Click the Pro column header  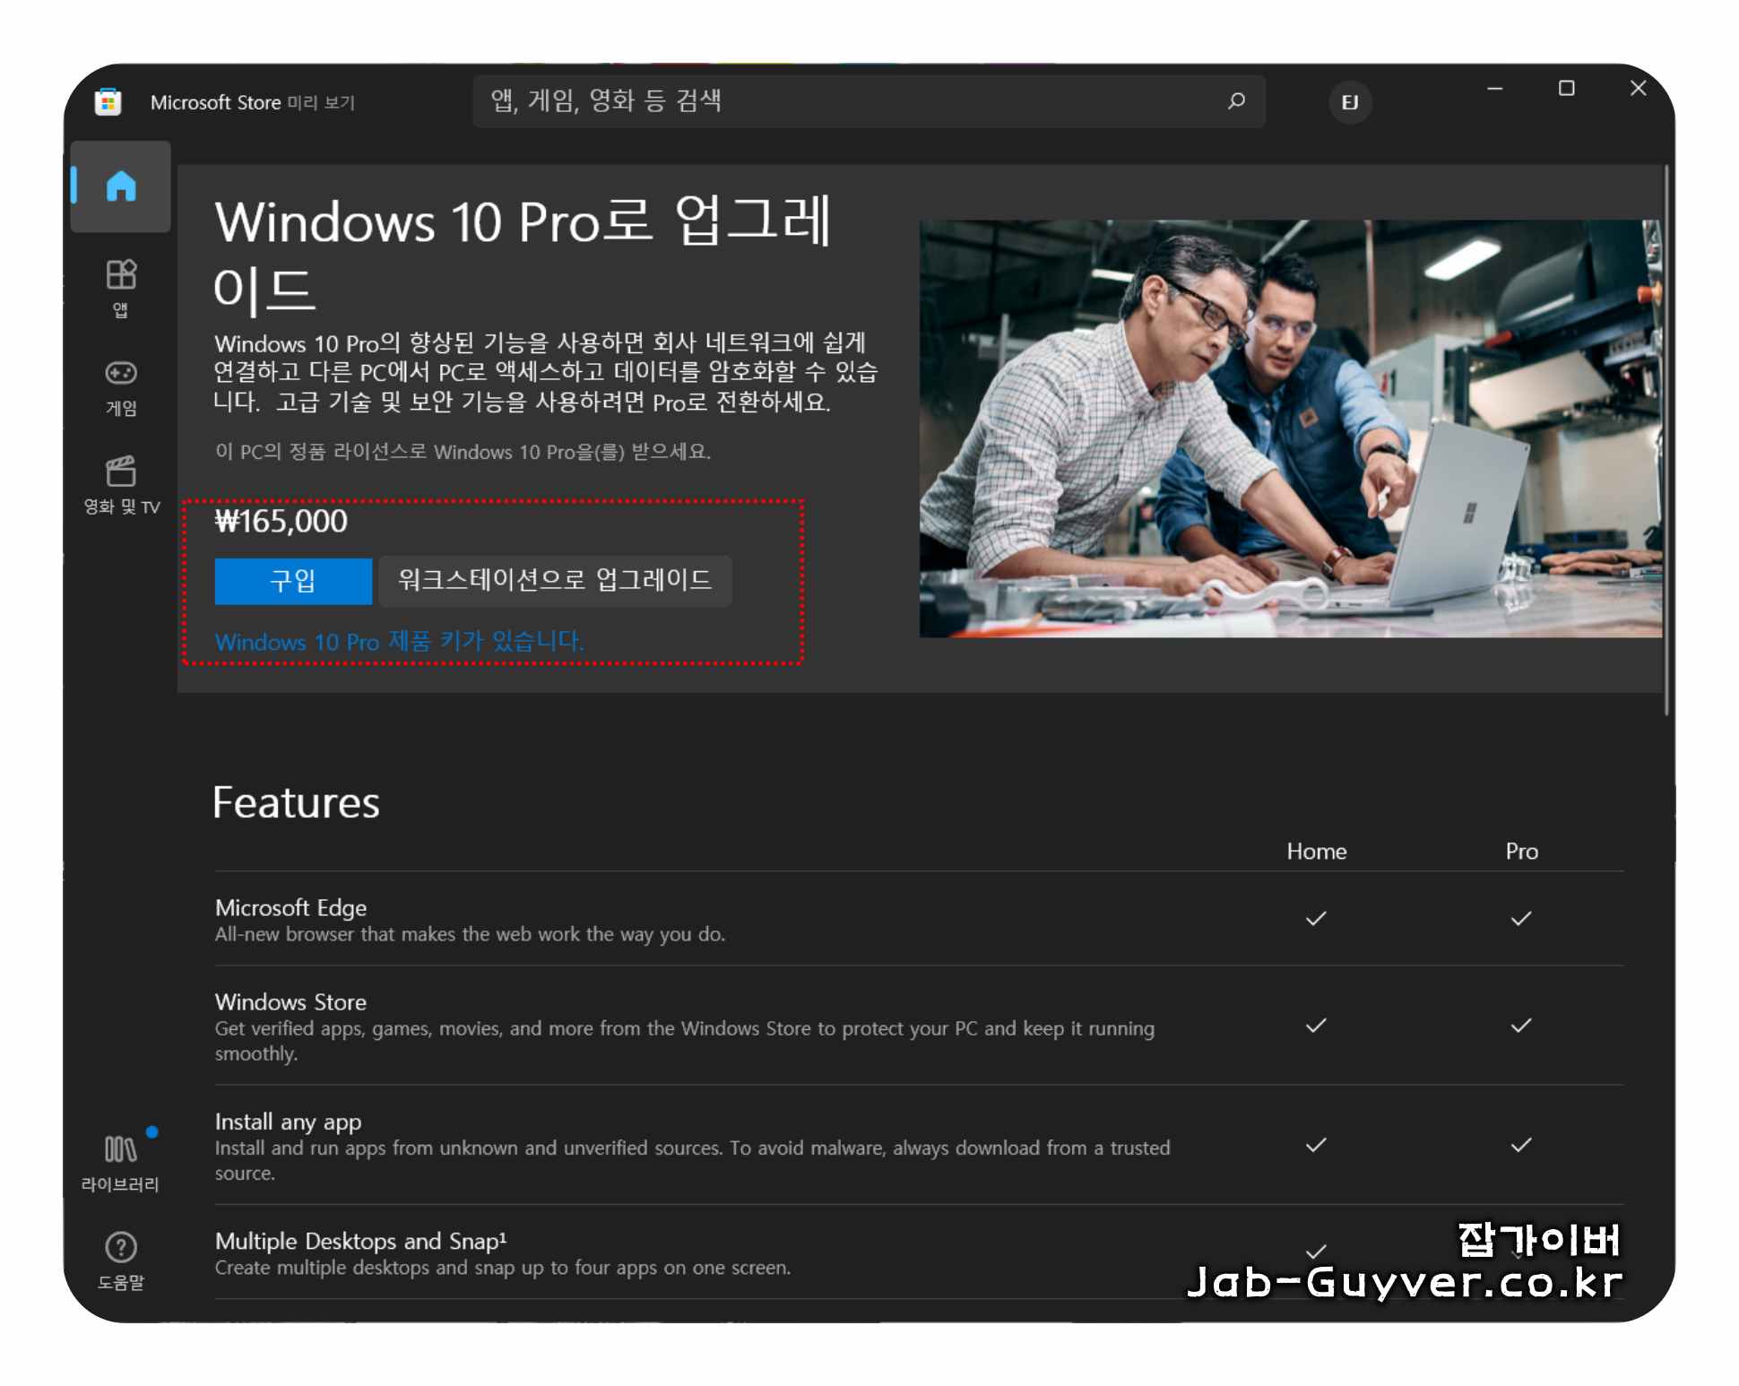1521,852
